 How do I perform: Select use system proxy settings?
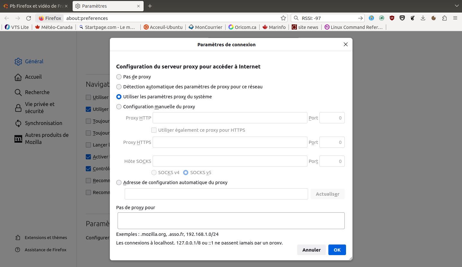click(x=119, y=97)
